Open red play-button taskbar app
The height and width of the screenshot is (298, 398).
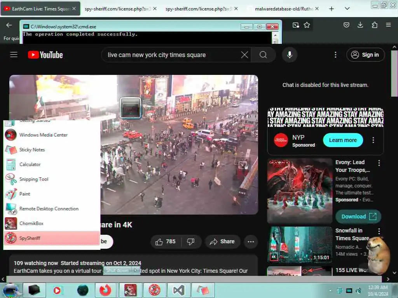click(58, 290)
